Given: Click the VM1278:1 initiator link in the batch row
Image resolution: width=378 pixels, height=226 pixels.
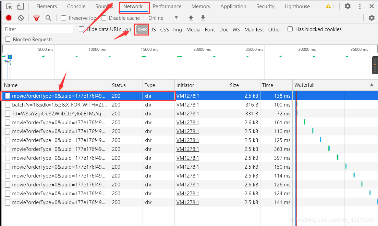Looking at the screenshot, I should click(x=187, y=105).
